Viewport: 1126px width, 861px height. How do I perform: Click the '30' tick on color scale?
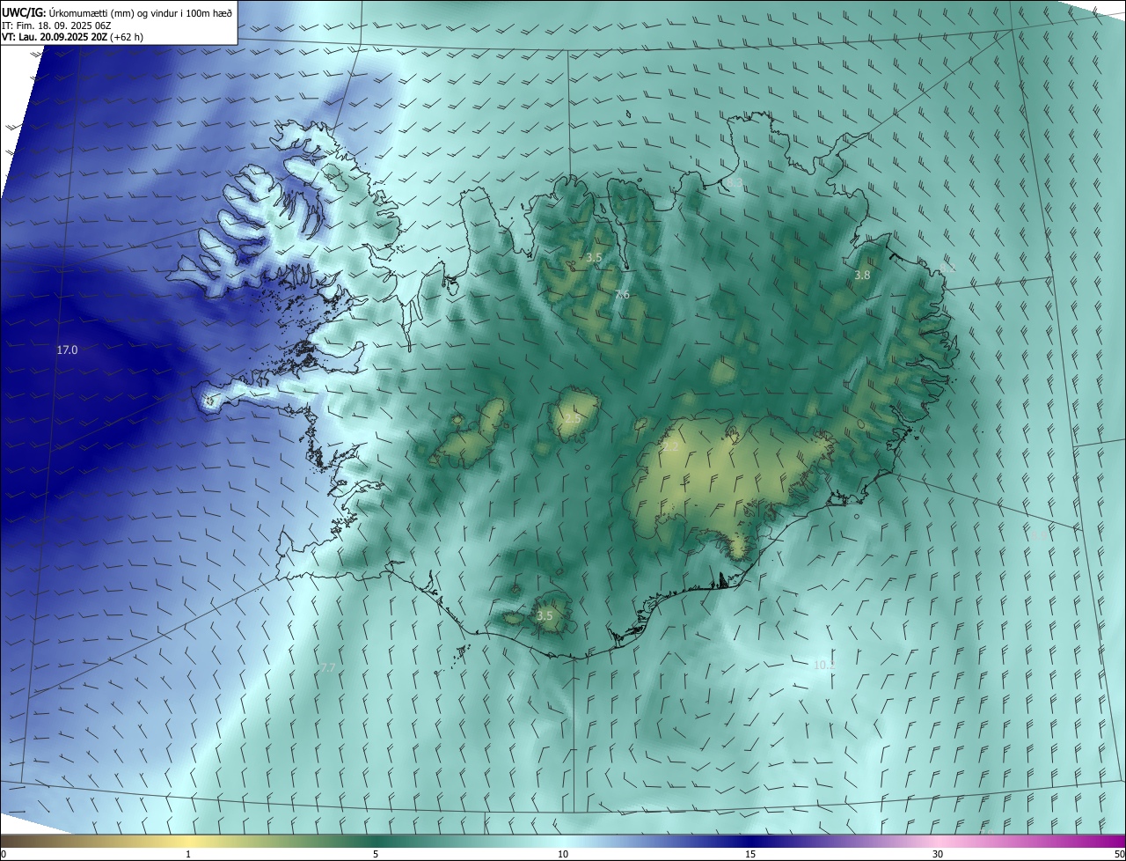pyautogui.click(x=938, y=854)
